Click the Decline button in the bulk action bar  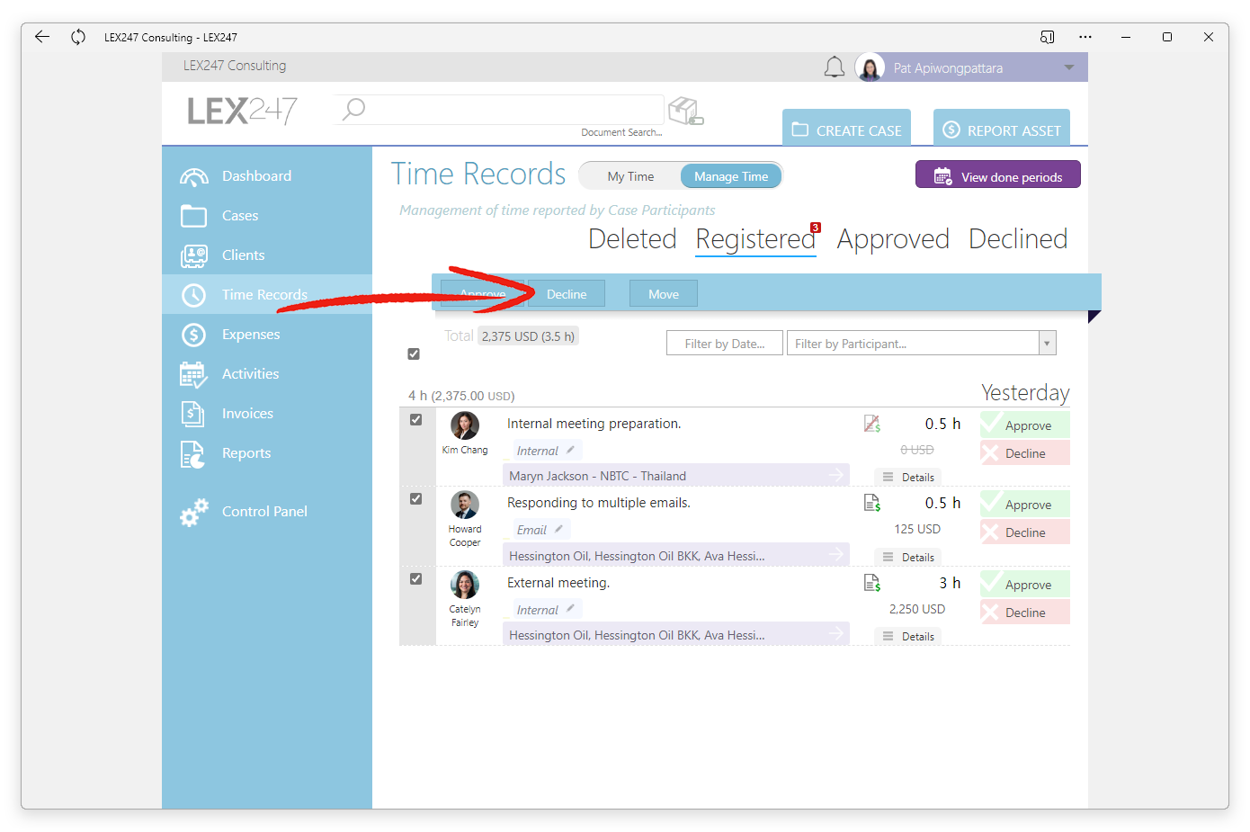tap(567, 294)
